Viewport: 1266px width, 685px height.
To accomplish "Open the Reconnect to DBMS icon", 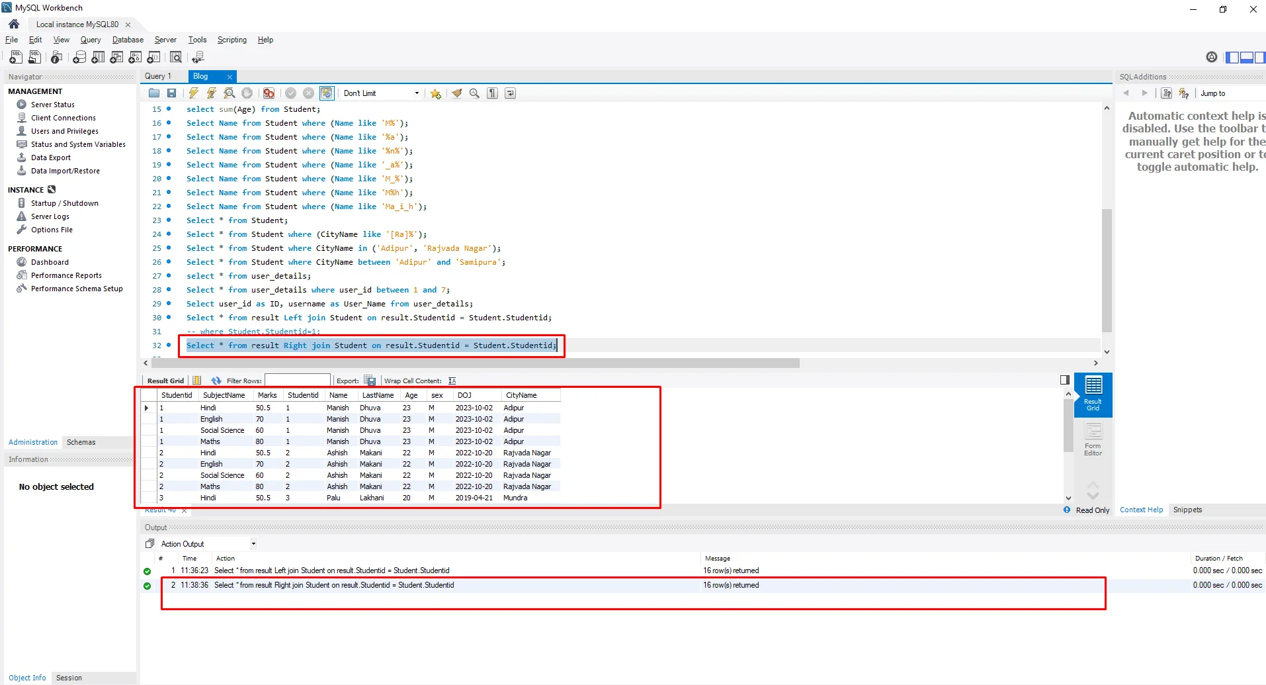I will tap(198, 58).
